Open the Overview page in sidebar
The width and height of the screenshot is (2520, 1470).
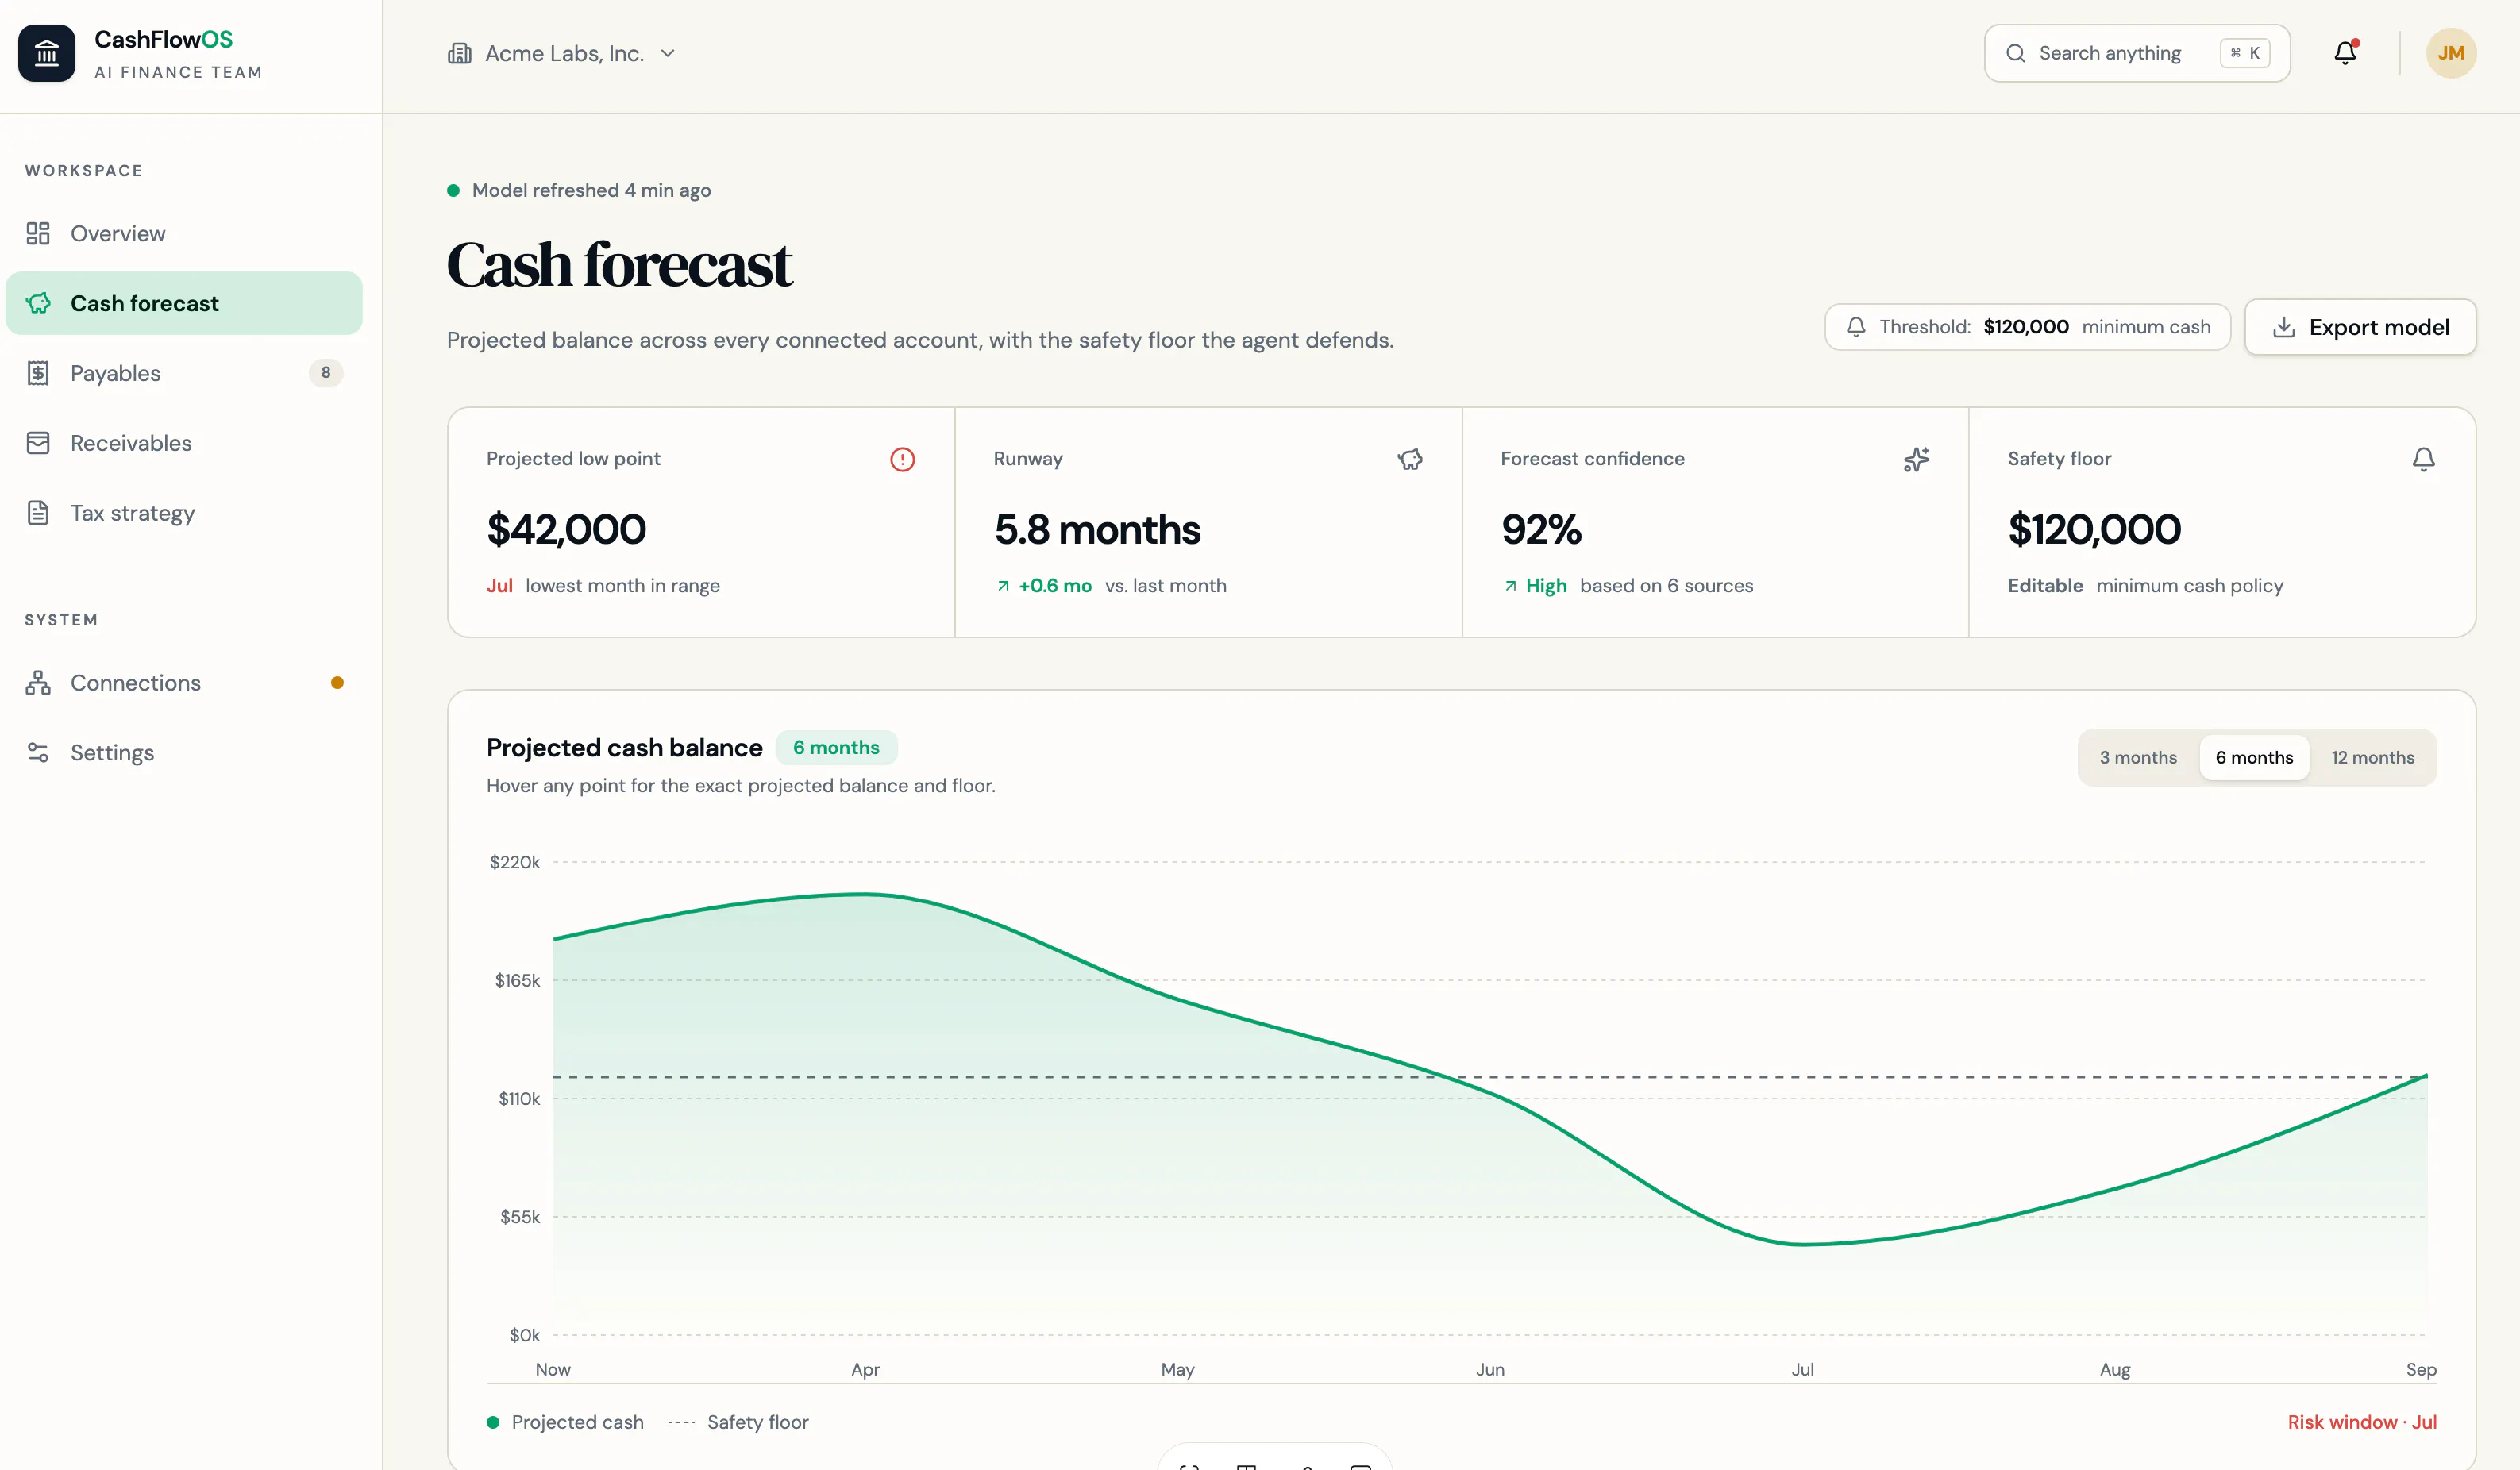click(x=184, y=233)
